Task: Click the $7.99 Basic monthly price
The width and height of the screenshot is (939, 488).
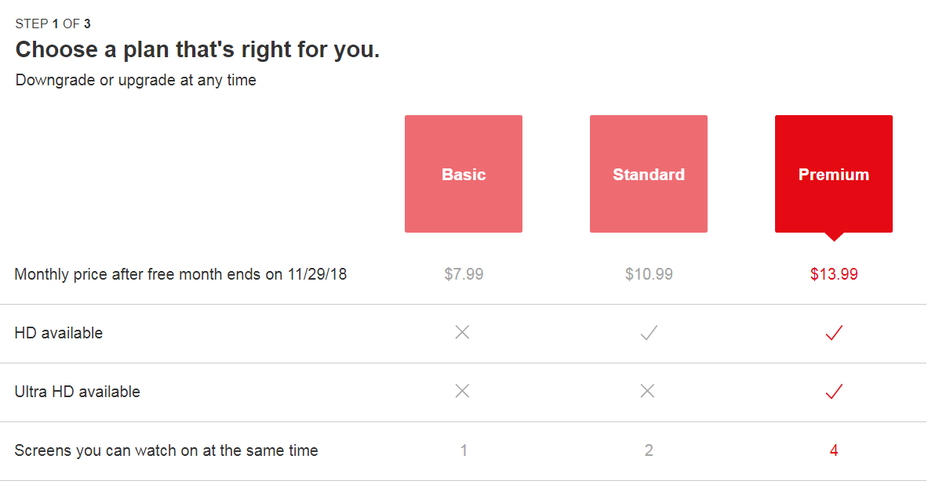Action: tap(464, 274)
